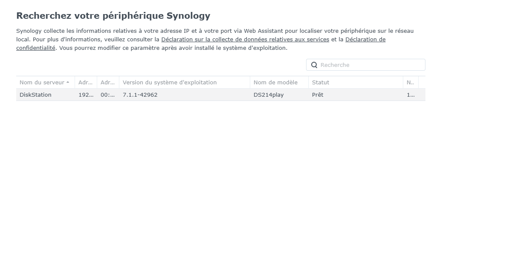Click Adr... header next to Nom du serveur
This screenshot has width=506, height=276.
[x=86, y=83]
